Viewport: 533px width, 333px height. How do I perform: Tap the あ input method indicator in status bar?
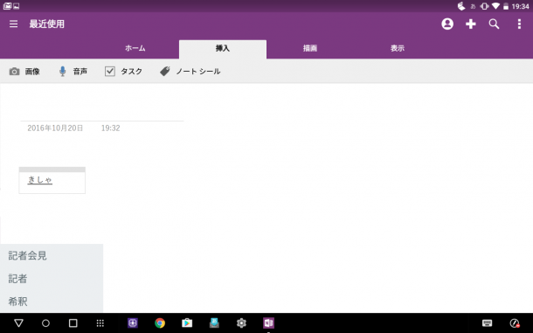pos(473,6)
